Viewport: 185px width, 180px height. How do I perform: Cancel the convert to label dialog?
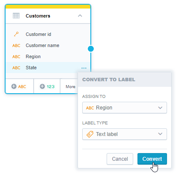click(120, 159)
